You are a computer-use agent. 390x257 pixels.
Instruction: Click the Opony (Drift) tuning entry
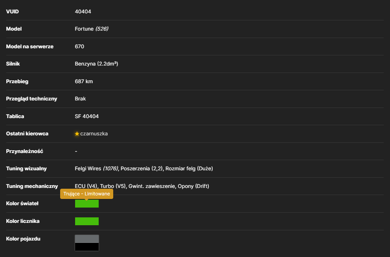pyautogui.click(x=193, y=186)
